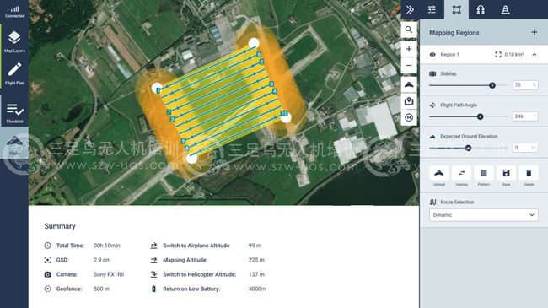Add a new mapping region
548x308 pixels.
pos(534,32)
